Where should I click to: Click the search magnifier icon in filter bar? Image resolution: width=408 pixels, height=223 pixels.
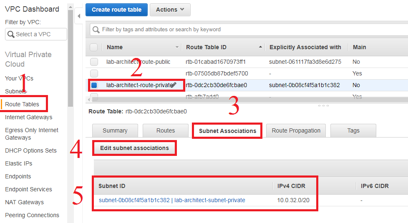[x=96, y=30]
